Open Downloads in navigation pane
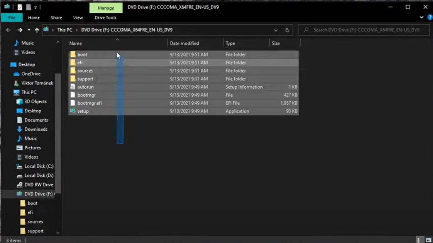This screenshot has width=433, height=243. tap(36, 129)
